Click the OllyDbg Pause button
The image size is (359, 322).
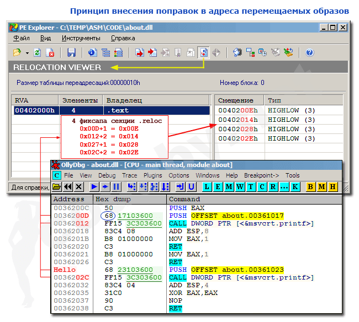[x=117, y=187]
